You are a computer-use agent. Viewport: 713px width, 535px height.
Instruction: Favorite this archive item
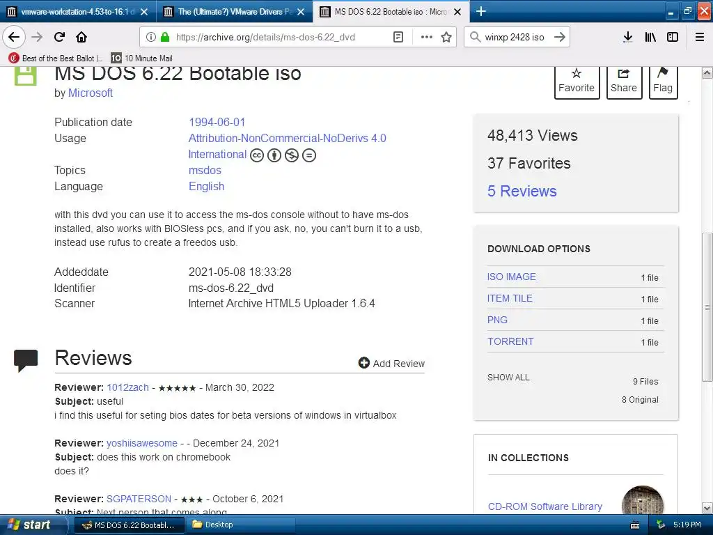tap(576, 82)
